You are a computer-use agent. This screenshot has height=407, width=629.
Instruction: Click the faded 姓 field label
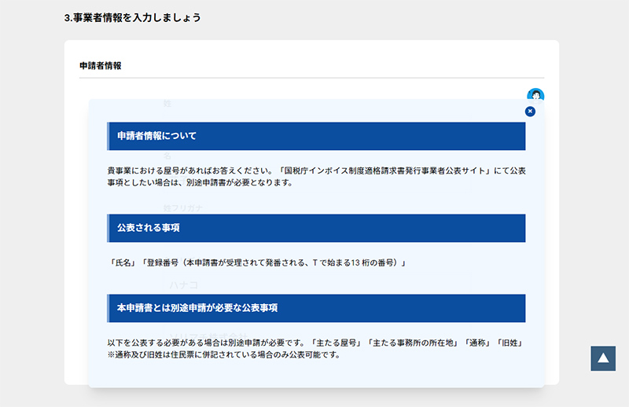[x=167, y=104]
